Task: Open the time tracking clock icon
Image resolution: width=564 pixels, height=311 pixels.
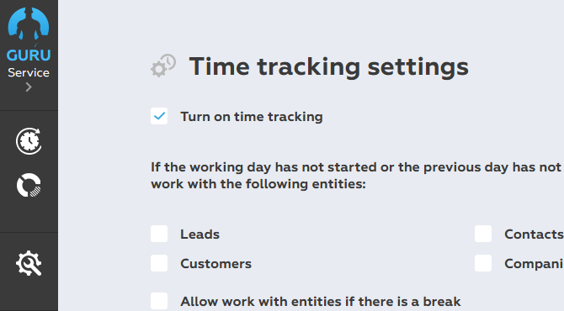Action: click(29, 141)
